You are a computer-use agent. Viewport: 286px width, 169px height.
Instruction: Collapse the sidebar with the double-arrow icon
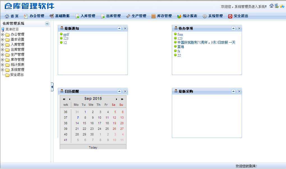tap(47, 24)
